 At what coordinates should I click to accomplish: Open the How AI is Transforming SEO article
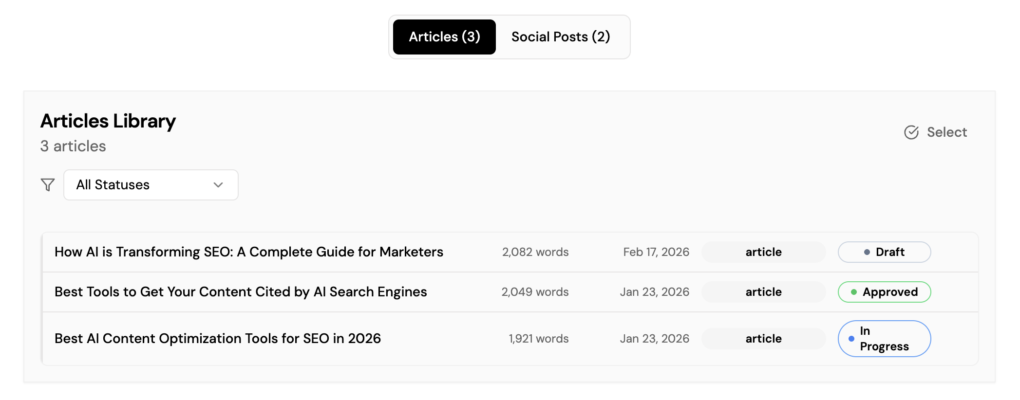(249, 252)
